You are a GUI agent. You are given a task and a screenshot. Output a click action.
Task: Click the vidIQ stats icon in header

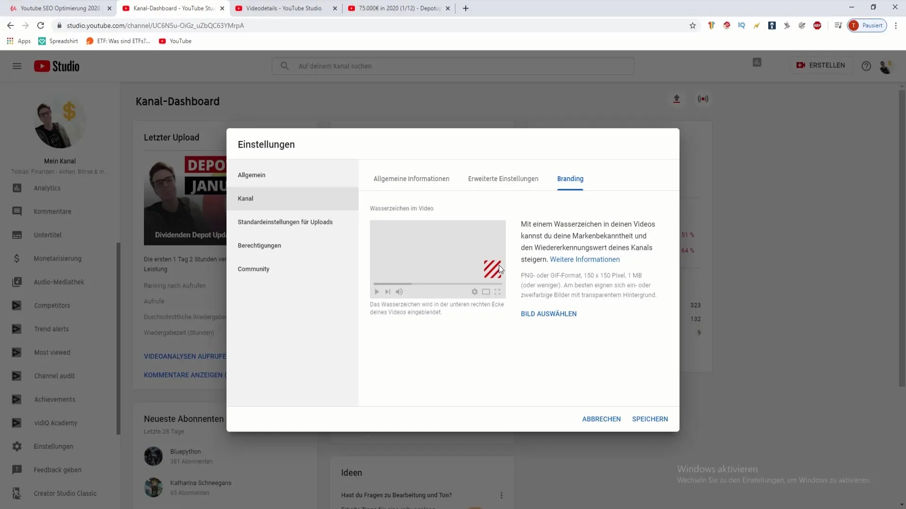(x=757, y=62)
